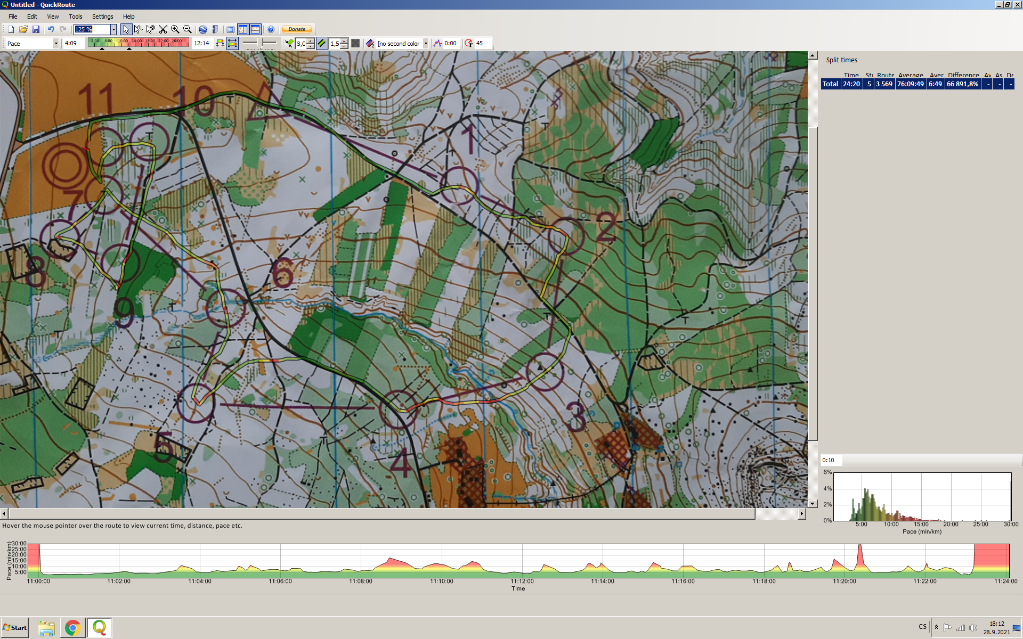Decrease the 1,5 mask width stepper down
This screenshot has width=1023, height=639.
[344, 46]
